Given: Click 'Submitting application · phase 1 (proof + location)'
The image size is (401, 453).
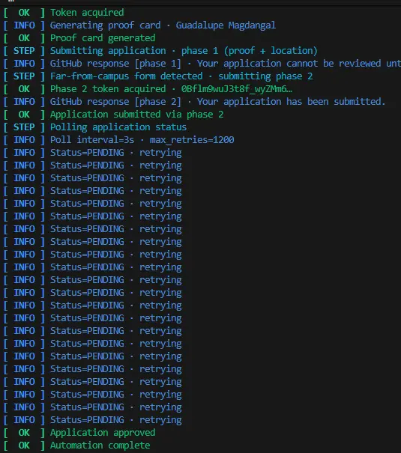Looking at the screenshot, I should tap(160, 51).
